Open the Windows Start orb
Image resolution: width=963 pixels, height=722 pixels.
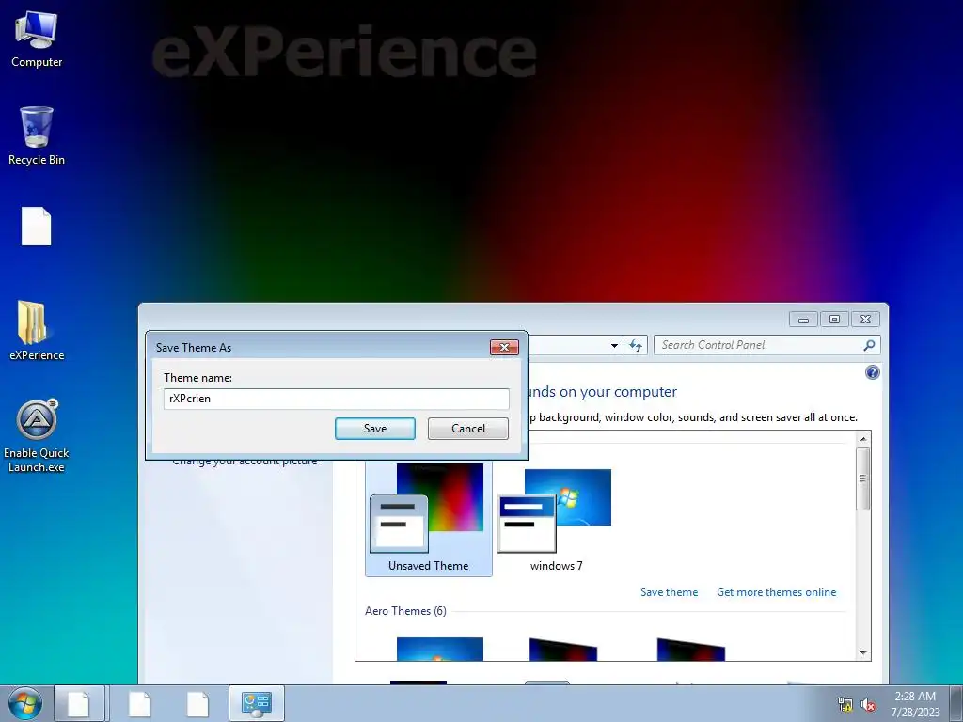[25, 703]
